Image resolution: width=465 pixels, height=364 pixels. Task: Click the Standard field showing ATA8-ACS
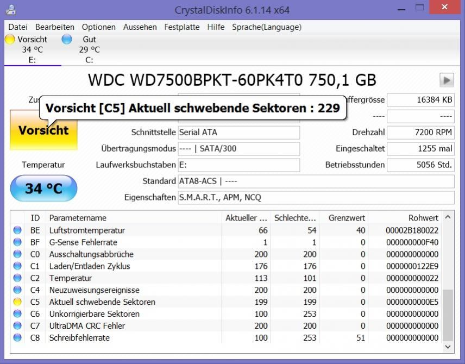point(316,181)
